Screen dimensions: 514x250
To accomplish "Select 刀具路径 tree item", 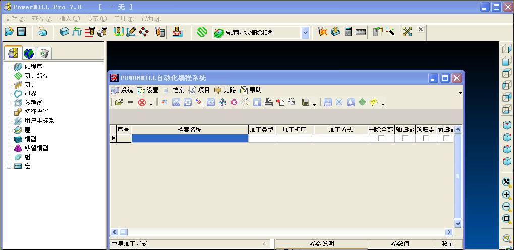I will (x=36, y=76).
